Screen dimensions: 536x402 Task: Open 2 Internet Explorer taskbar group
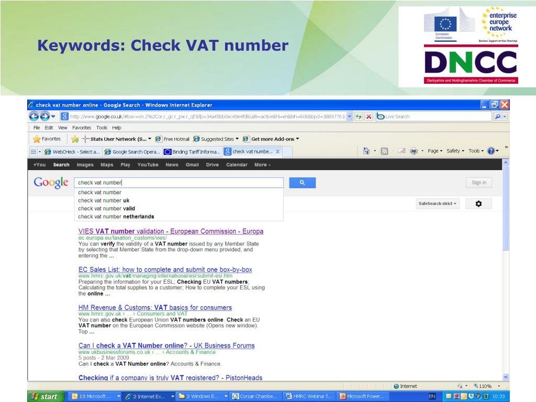click(x=150, y=396)
